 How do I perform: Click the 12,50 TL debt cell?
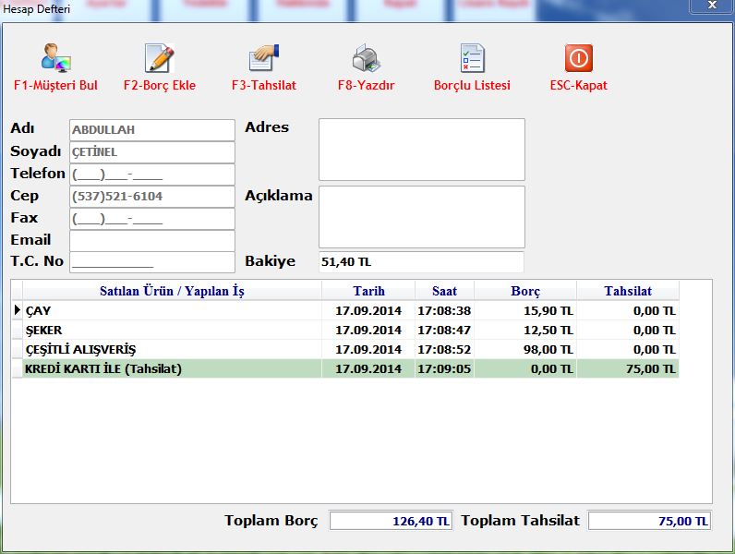(x=525, y=331)
